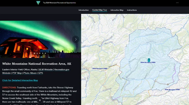View the Photo Album link
189x105 pixels.
[x=30, y=73]
